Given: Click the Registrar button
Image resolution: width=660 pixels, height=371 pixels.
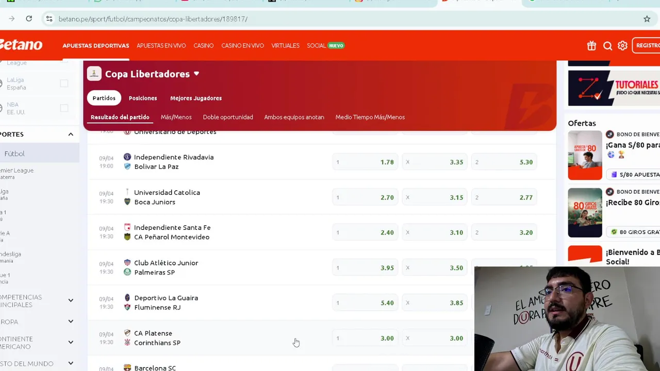Looking at the screenshot, I should click(x=646, y=46).
